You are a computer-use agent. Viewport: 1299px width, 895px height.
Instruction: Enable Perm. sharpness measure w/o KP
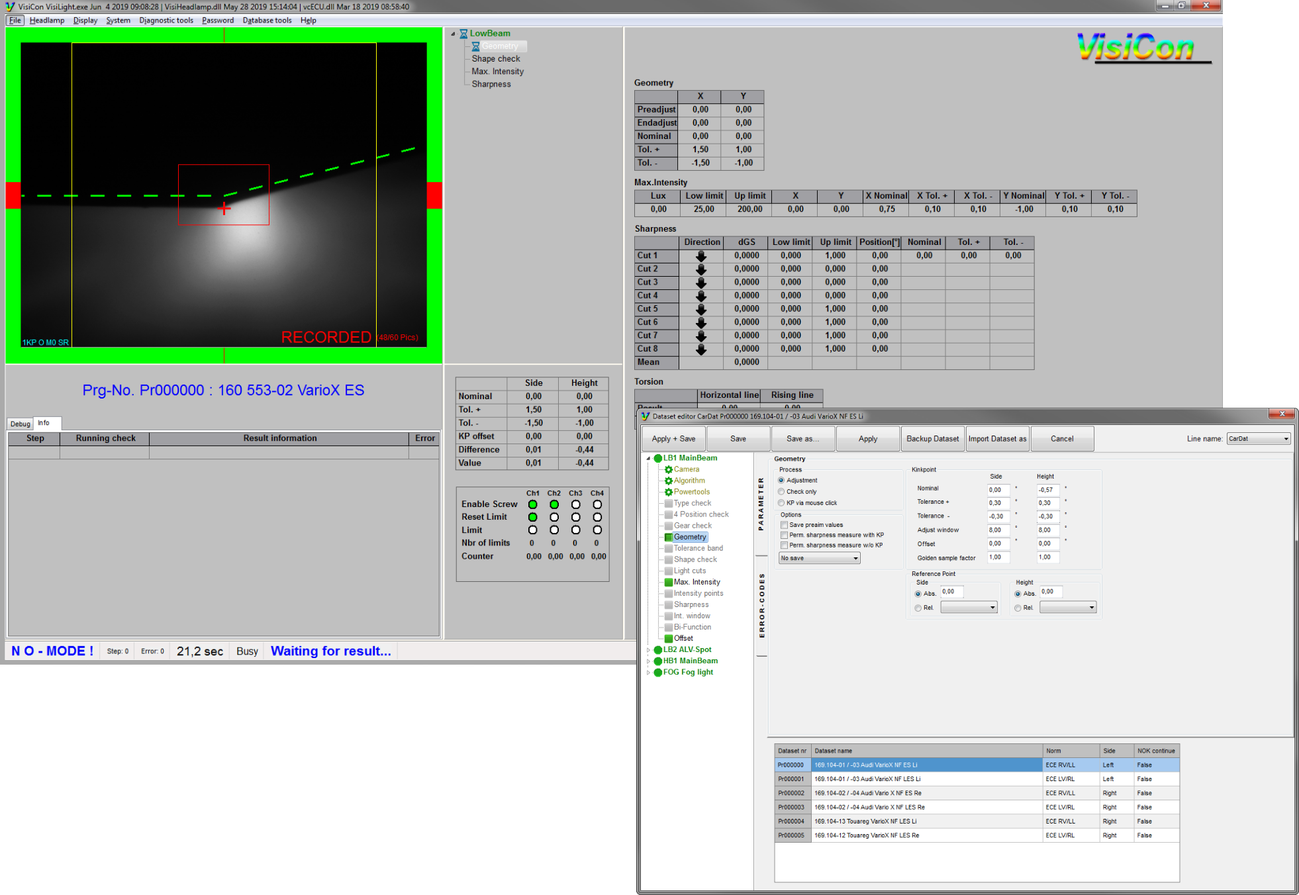784,545
